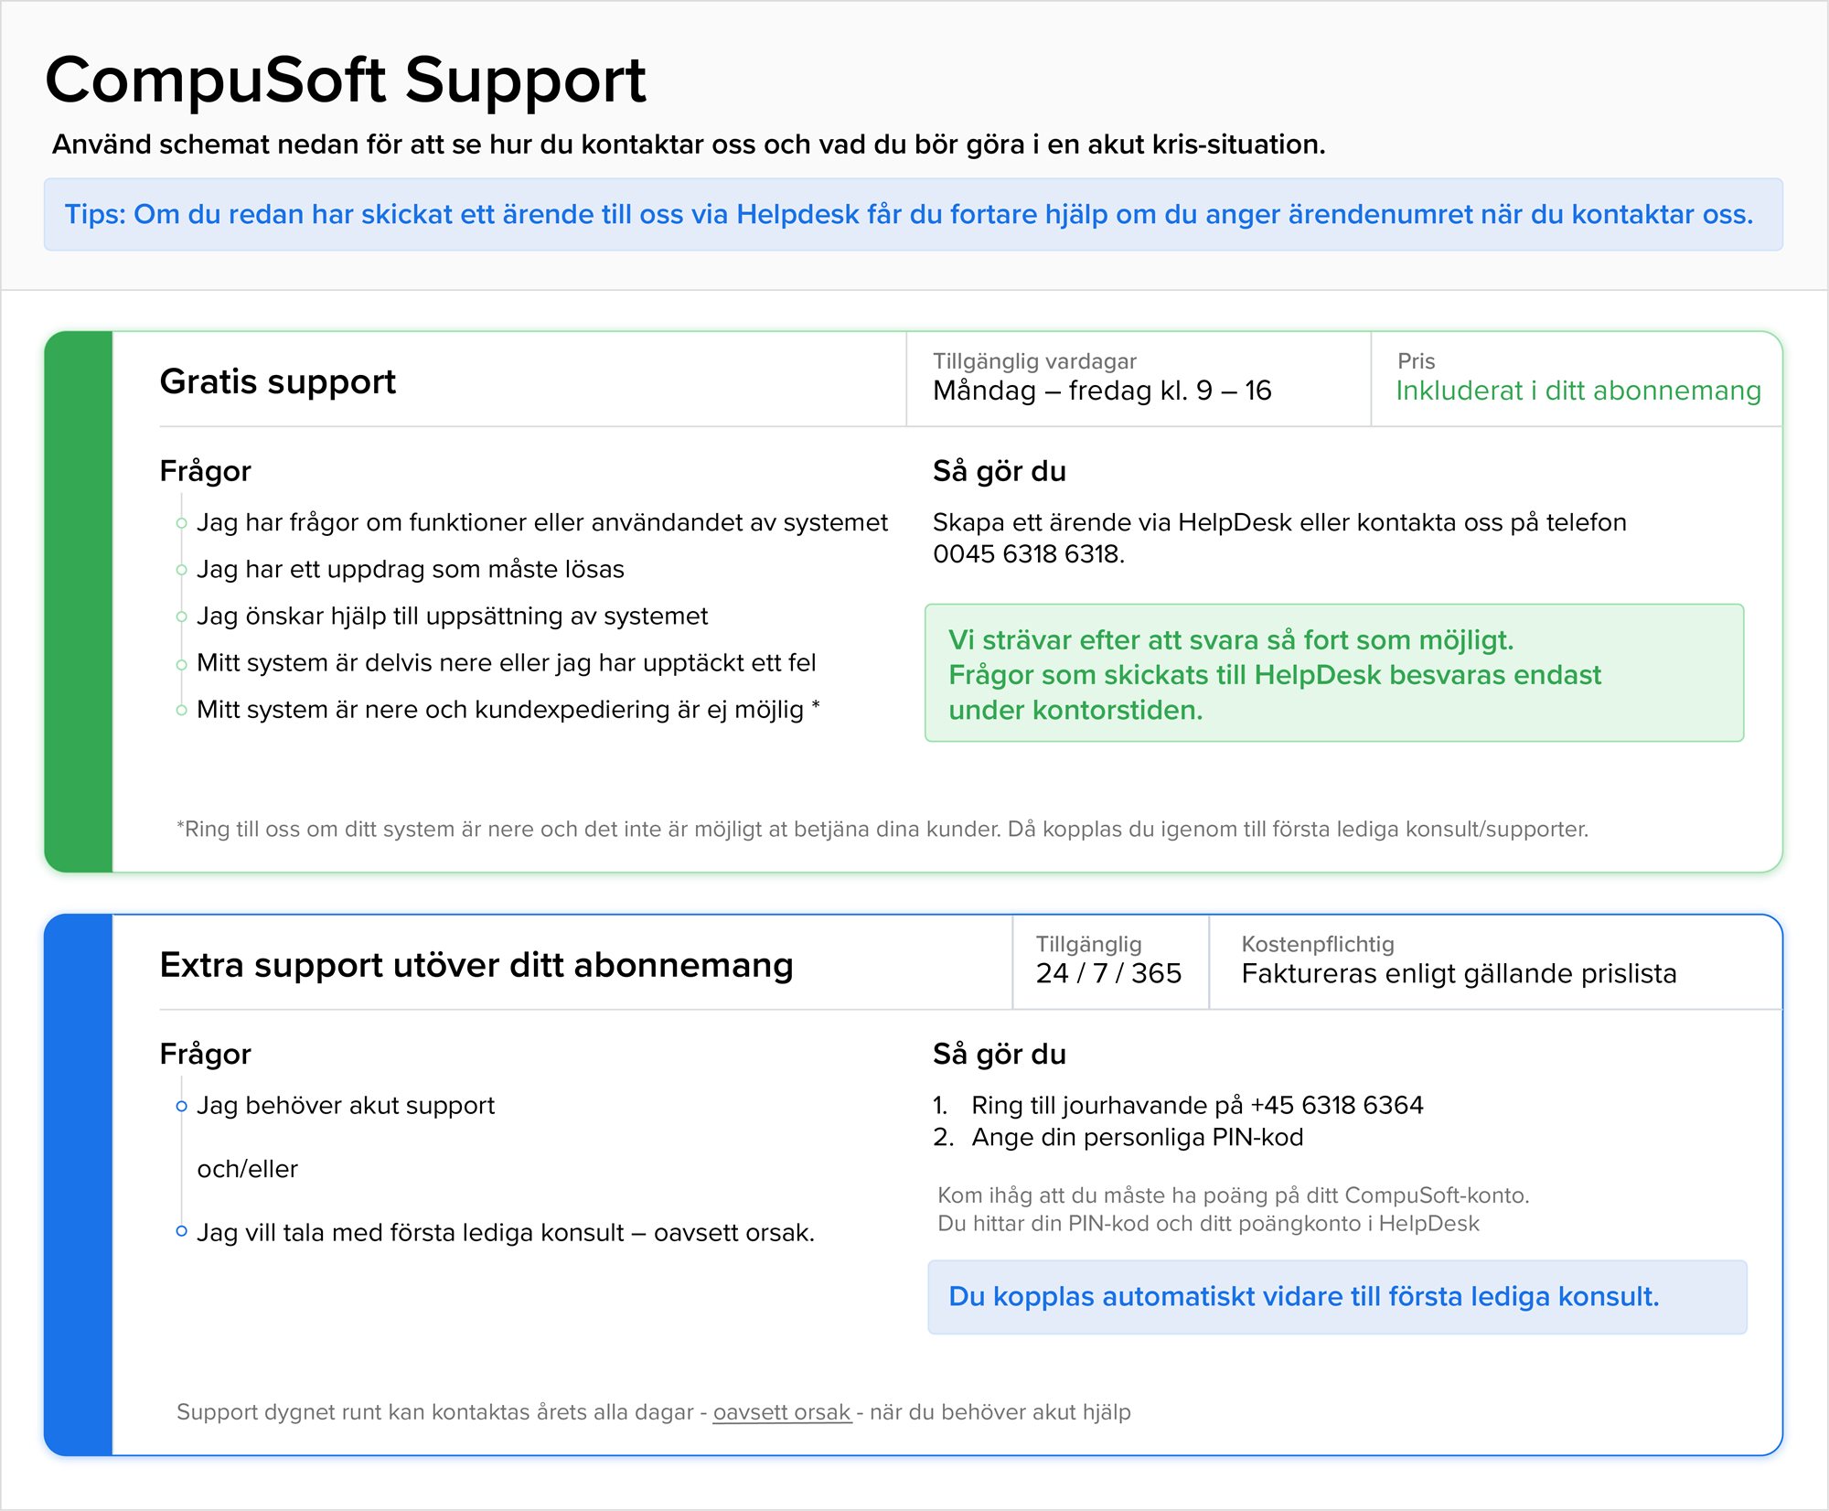Click the green HelpDesk response time notice
The width and height of the screenshot is (1829, 1511).
pyautogui.click(x=1334, y=673)
